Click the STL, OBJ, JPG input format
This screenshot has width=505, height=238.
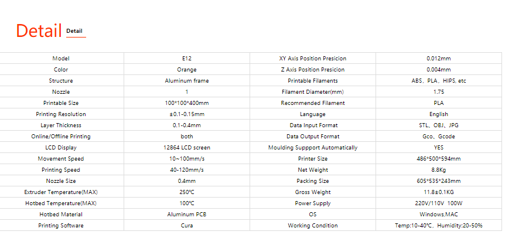[439, 125]
